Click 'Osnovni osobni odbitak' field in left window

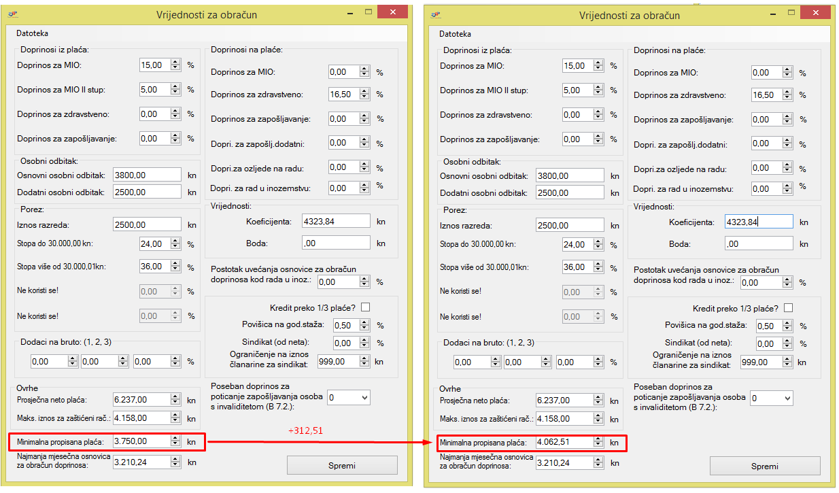(x=147, y=175)
